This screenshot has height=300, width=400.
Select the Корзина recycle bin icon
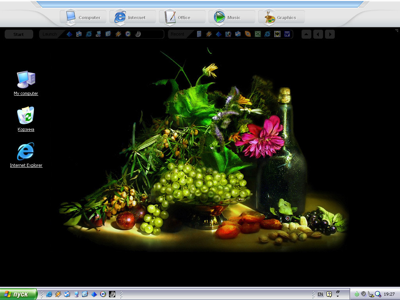click(x=26, y=119)
